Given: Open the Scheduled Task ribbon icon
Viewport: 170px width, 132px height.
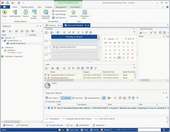Looking at the screenshot, I should click(x=85, y=13).
